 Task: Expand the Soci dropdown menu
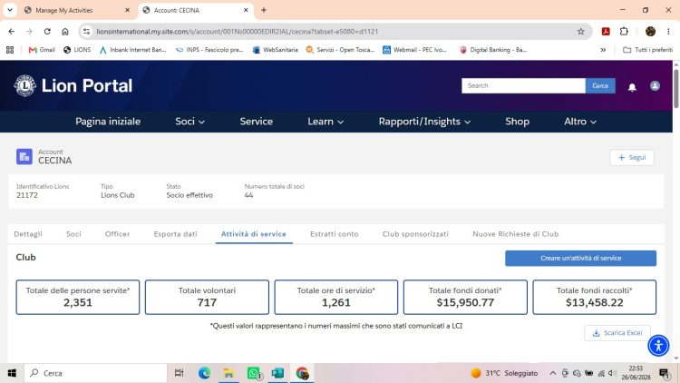coord(189,122)
